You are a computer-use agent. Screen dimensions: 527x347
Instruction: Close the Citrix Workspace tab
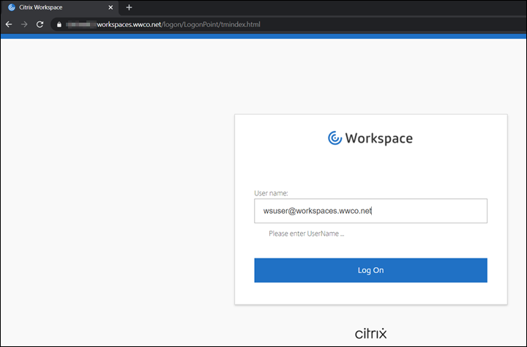click(111, 7)
